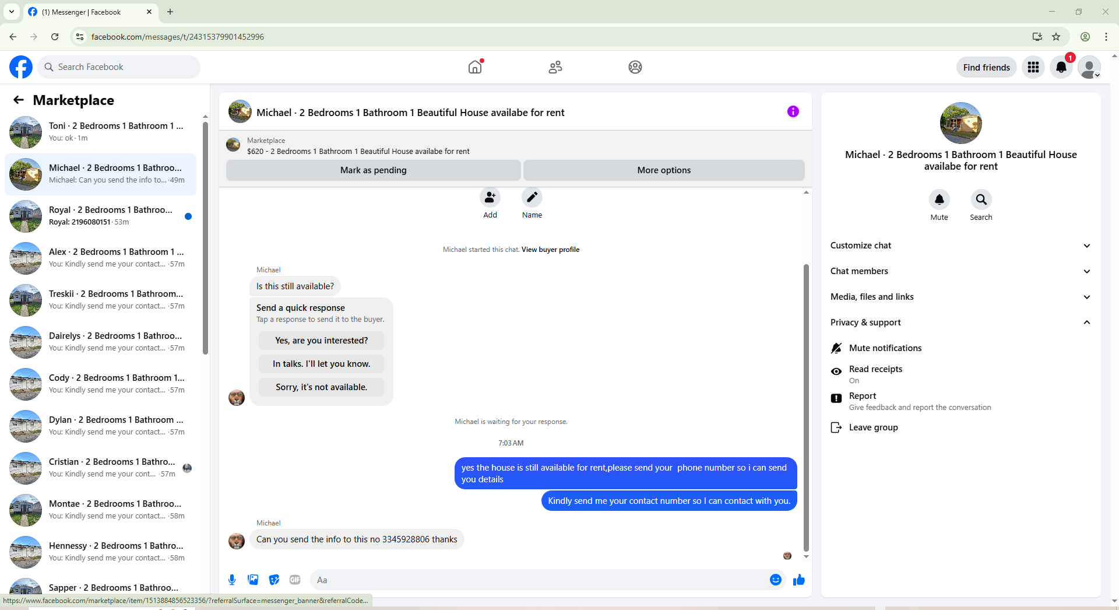Open the Friends icon in top navigation
The height and width of the screenshot is (610, 1119).
(555, 67)
